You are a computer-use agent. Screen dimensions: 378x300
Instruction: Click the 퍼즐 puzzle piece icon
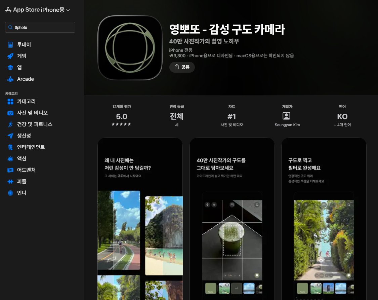click(10, 182)
